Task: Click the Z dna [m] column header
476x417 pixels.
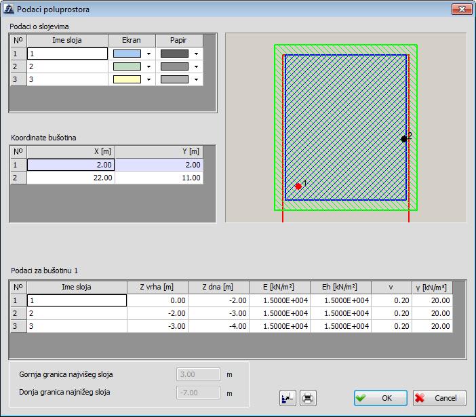Action: click(x=218, y=287)
